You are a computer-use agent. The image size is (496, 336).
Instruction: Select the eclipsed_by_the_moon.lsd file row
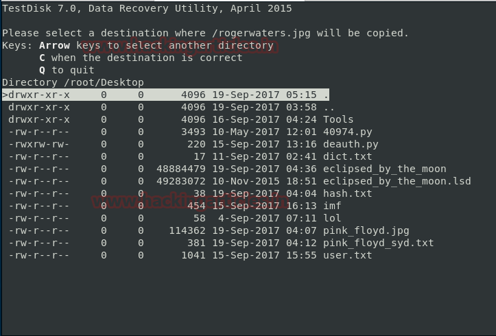pos(239,181)
